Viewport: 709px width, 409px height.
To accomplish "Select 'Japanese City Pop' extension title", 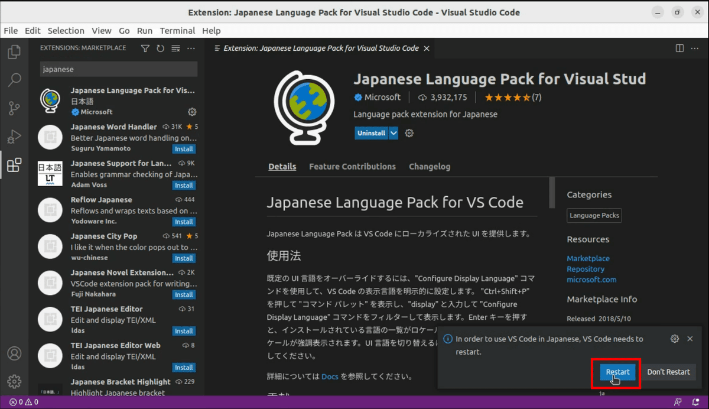I will [104, 236].
